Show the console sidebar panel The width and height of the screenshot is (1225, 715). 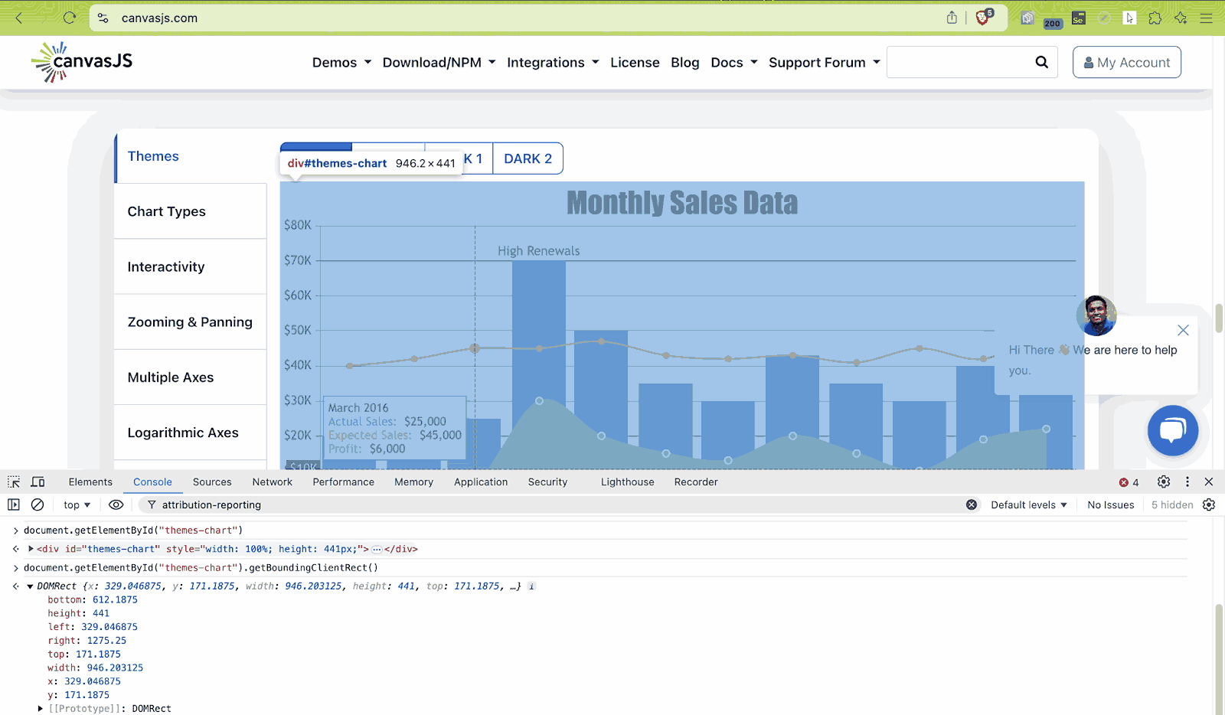(14, 504)
